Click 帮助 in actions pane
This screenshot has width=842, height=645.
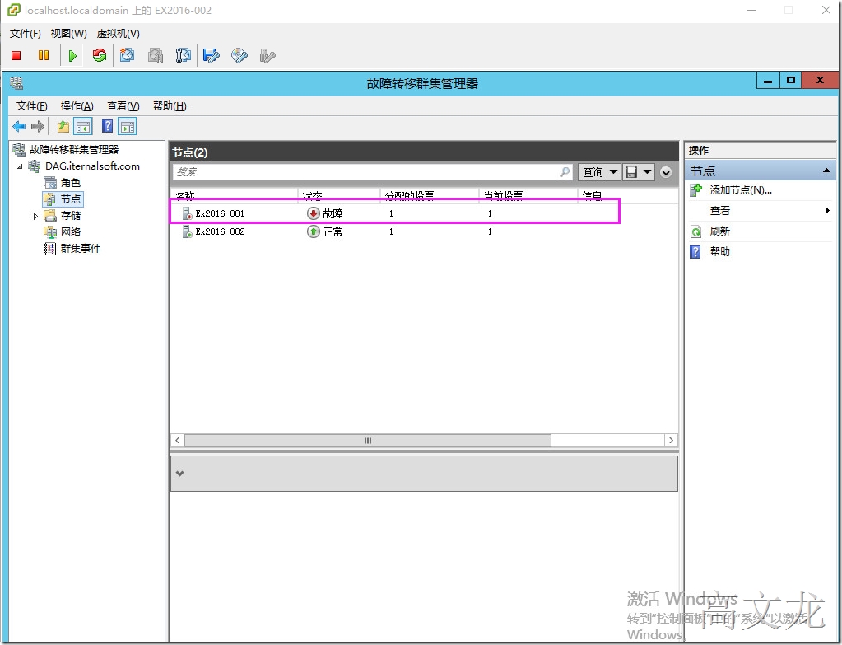pos(719,251)
